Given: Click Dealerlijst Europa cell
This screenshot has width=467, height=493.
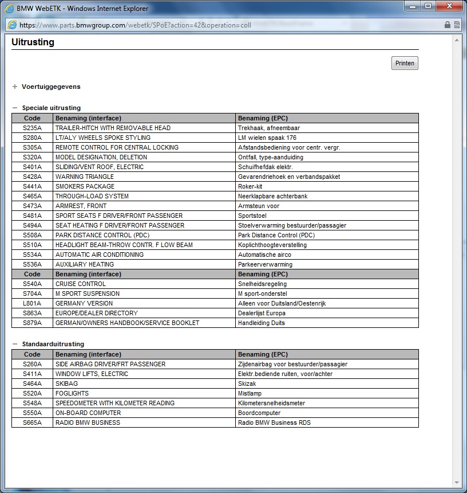Looking at the screenshot, I should [x=327, y=313].
